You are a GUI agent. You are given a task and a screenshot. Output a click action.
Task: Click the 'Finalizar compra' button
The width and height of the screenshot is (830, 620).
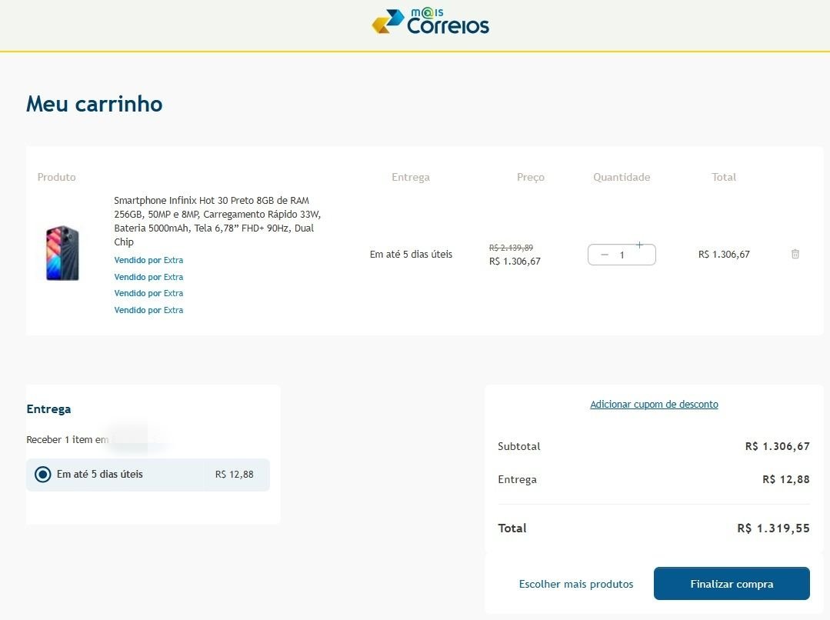tap(732, 584)
